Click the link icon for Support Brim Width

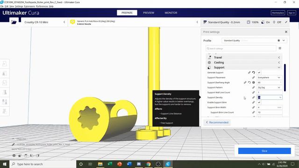pyautogui.click(x=253, y=107)
